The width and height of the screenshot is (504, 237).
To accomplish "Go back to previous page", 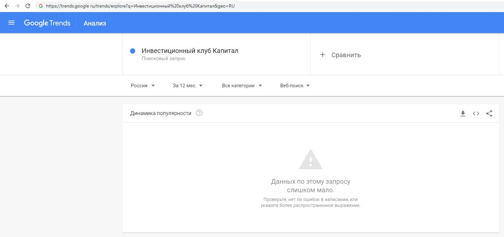I will (7, 6).
